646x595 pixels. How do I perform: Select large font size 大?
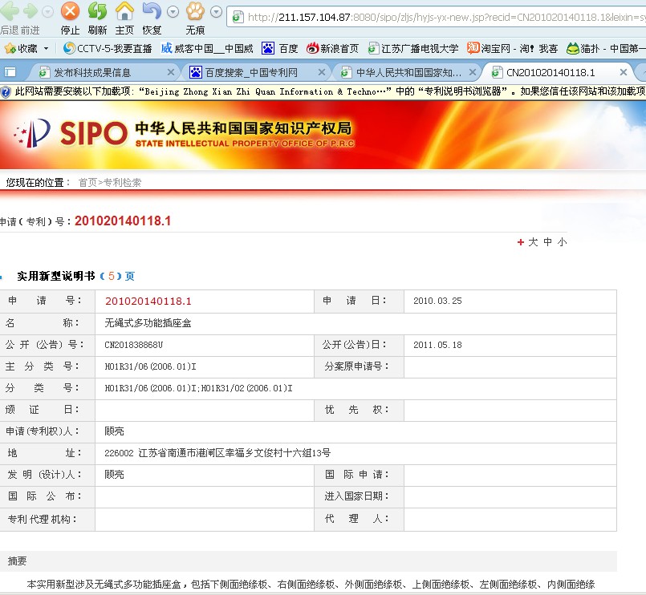[x=533, y=242]
